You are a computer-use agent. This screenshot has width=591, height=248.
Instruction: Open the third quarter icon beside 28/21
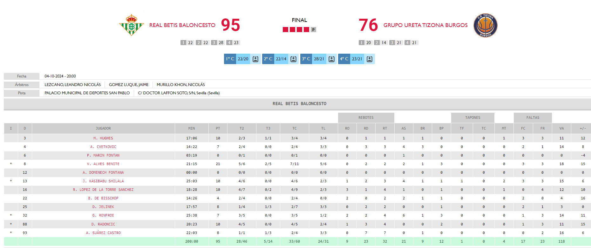(331, 59)
